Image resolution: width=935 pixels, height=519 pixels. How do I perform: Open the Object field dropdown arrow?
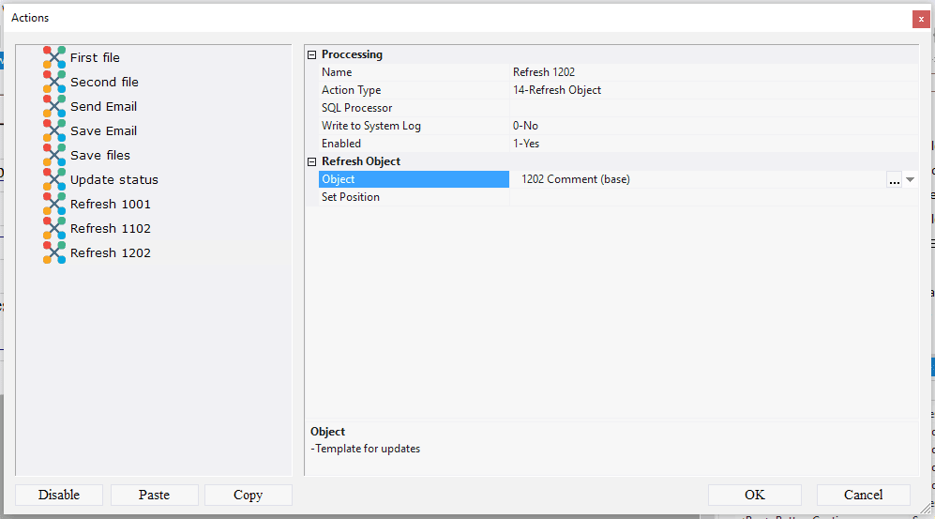(910, 180)
